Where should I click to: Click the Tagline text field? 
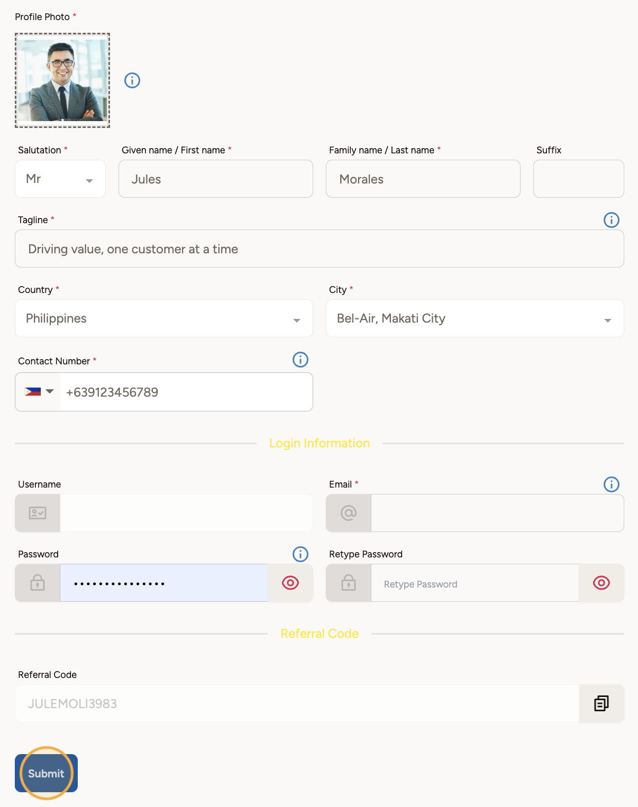tap(319, 249)
